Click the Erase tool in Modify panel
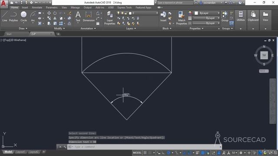This screenshot has height=156, width=278. (69, 13)
